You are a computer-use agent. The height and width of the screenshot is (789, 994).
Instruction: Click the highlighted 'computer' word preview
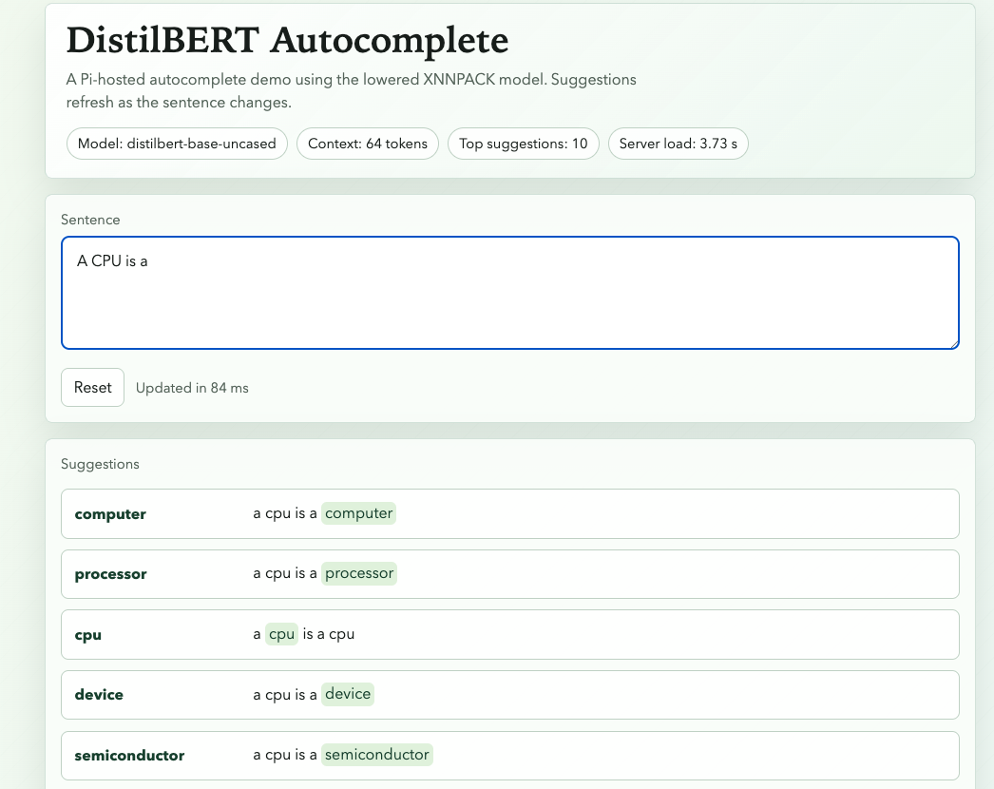coord(359,513)
